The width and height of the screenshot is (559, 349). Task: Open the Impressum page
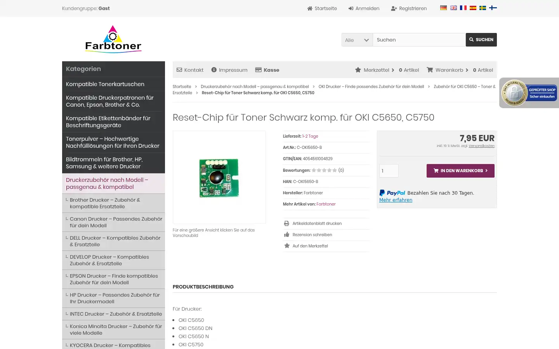pyautogui.click(x=229, y=70)
